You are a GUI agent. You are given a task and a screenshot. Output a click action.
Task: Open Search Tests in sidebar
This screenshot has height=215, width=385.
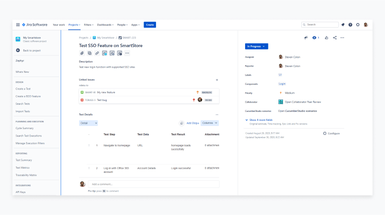point(22,104)
